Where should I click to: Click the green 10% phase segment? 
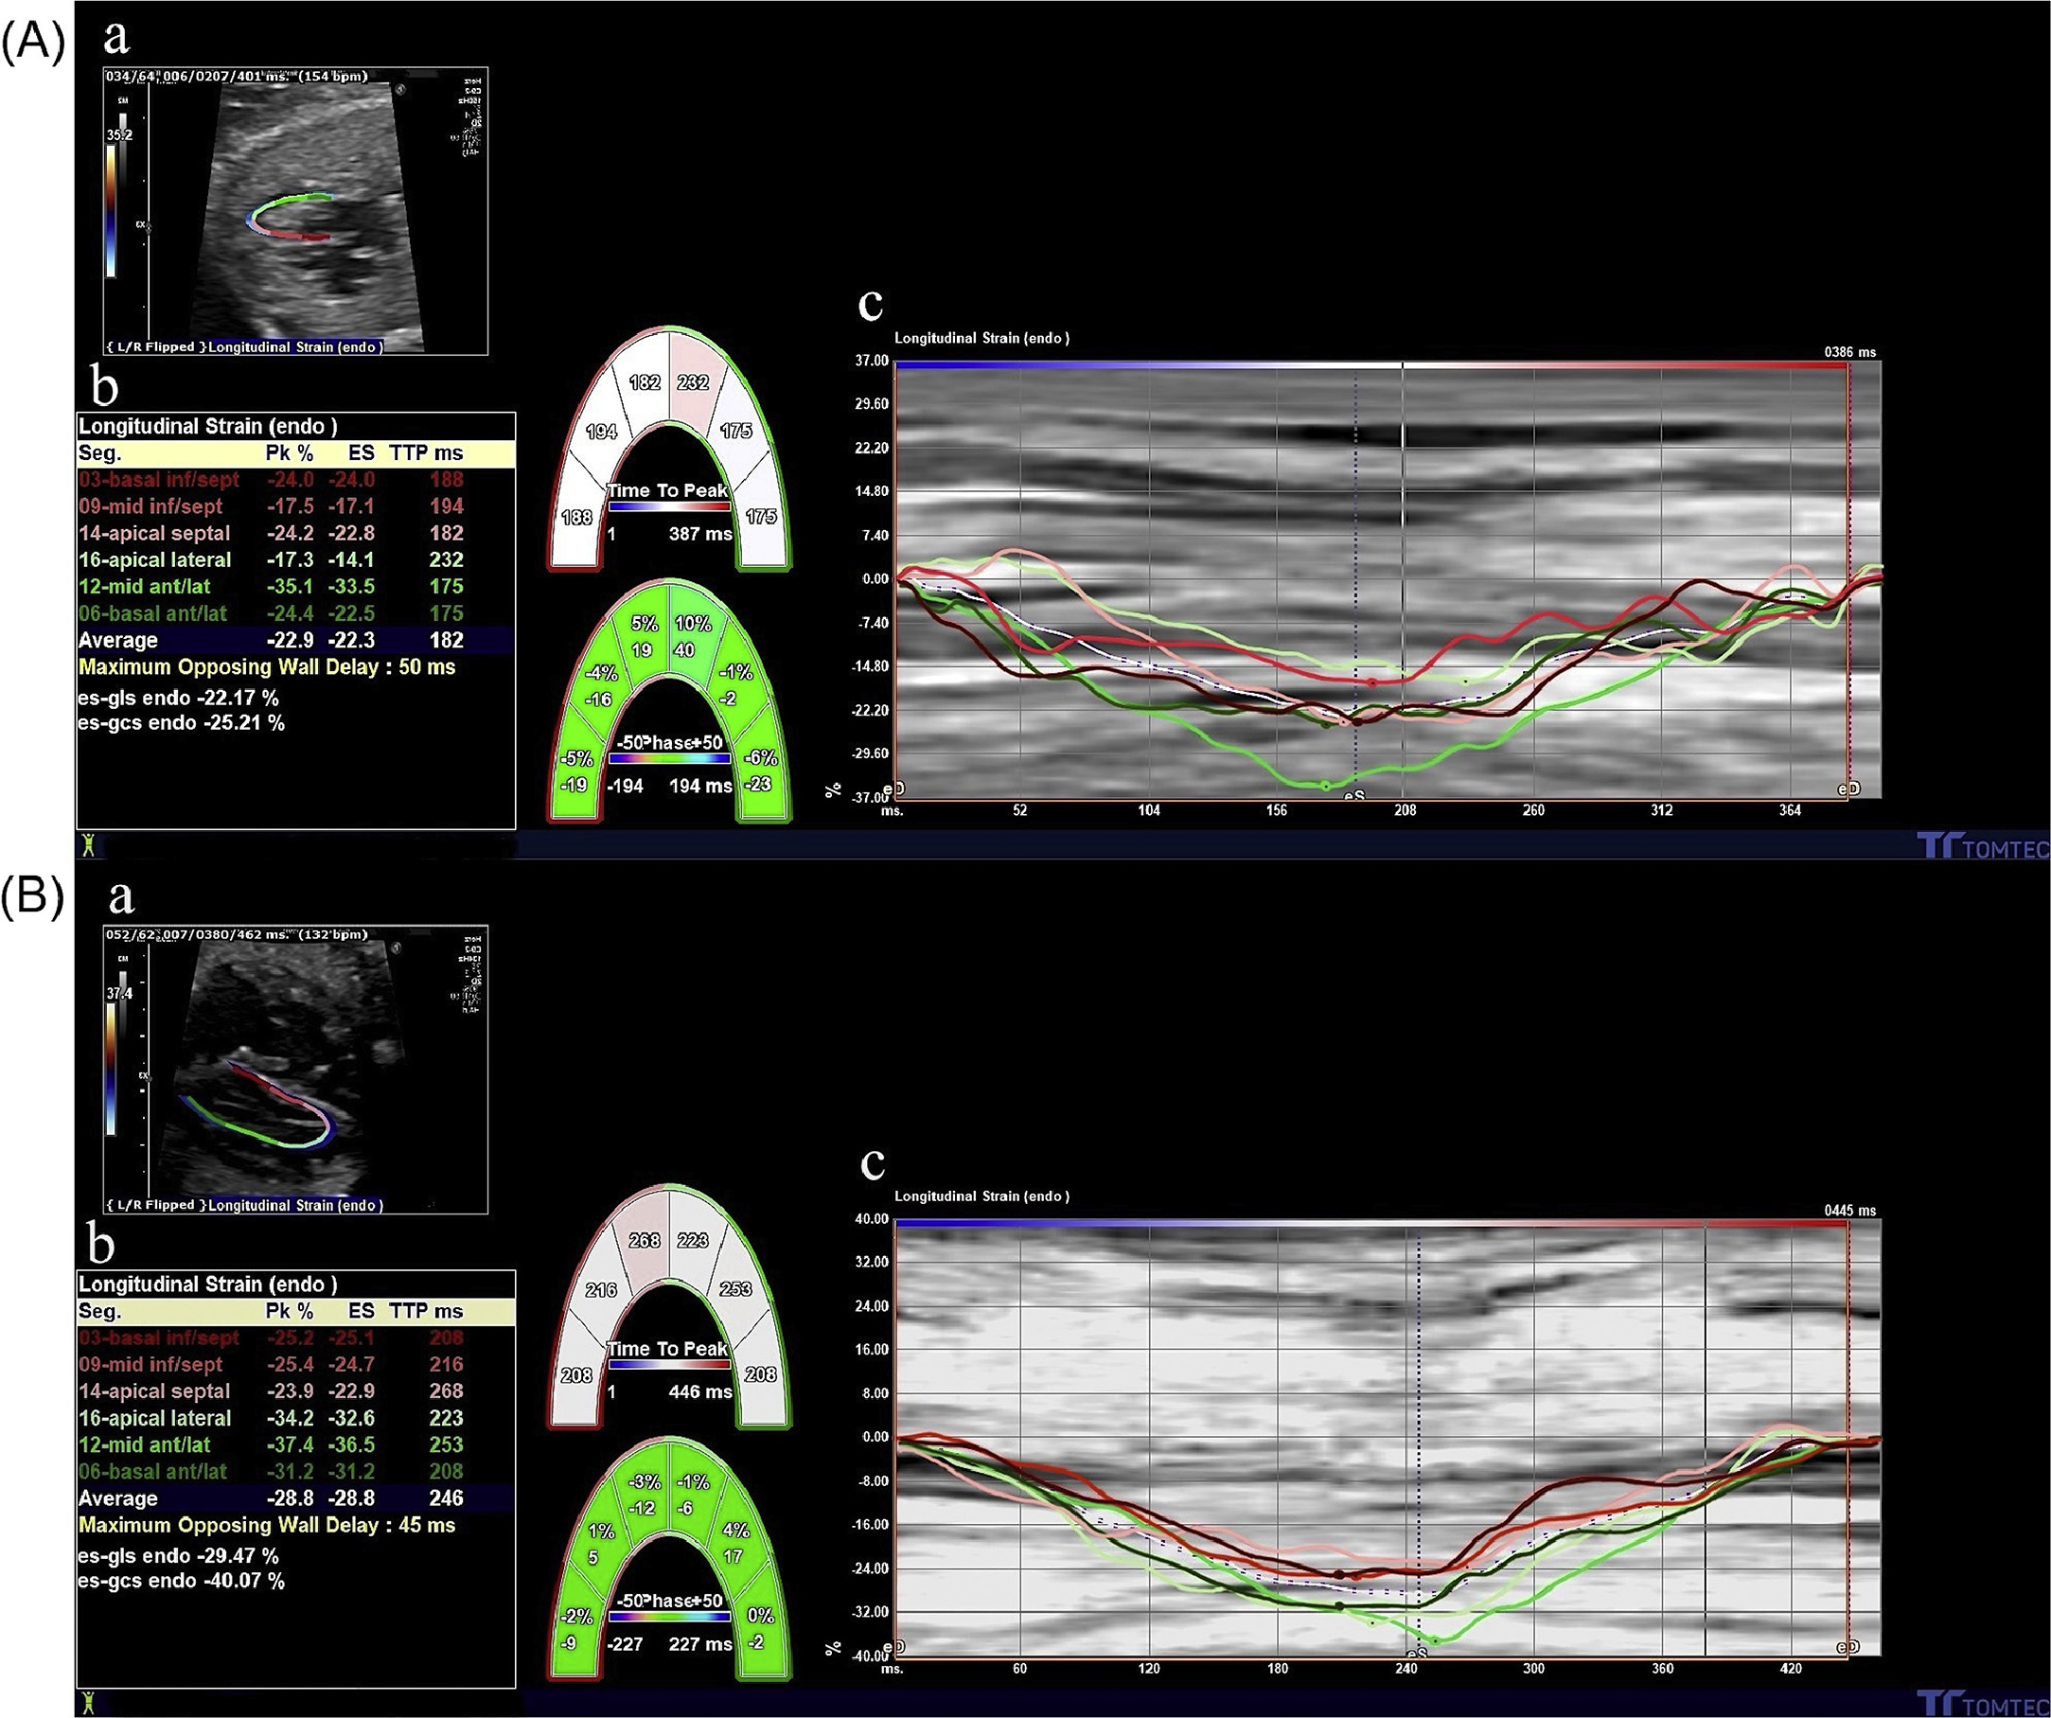click(693, 635)
